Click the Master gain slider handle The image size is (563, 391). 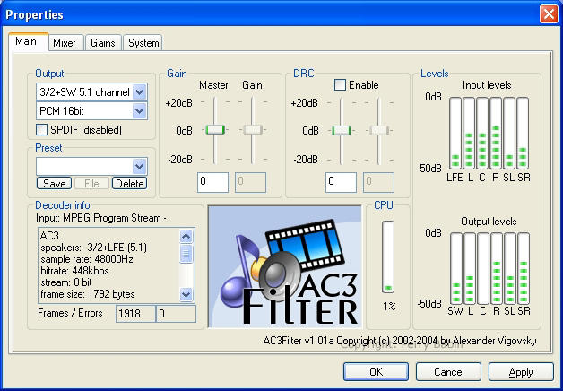(214, 130)
